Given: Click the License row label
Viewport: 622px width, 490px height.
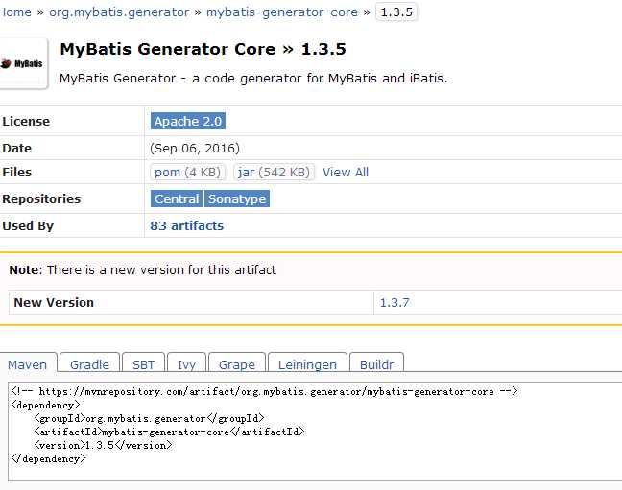Looking at the screenshot, I should point(26,122).
